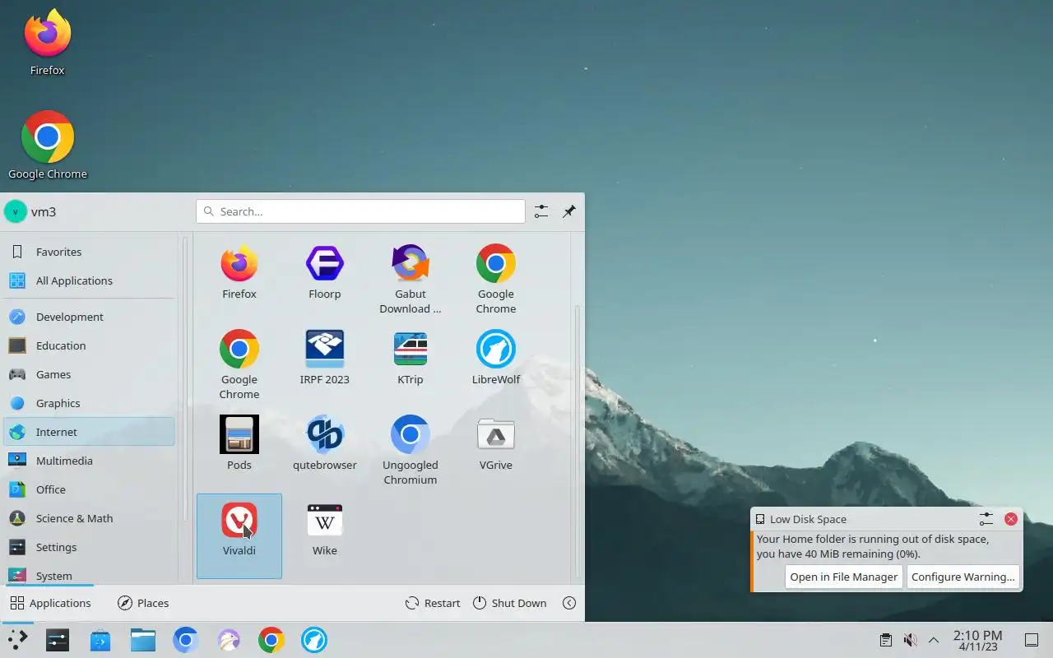The height and width of the screenshot is (658, 1053).
Task: Launch VGrive app
Action: [x=496, y=443]
